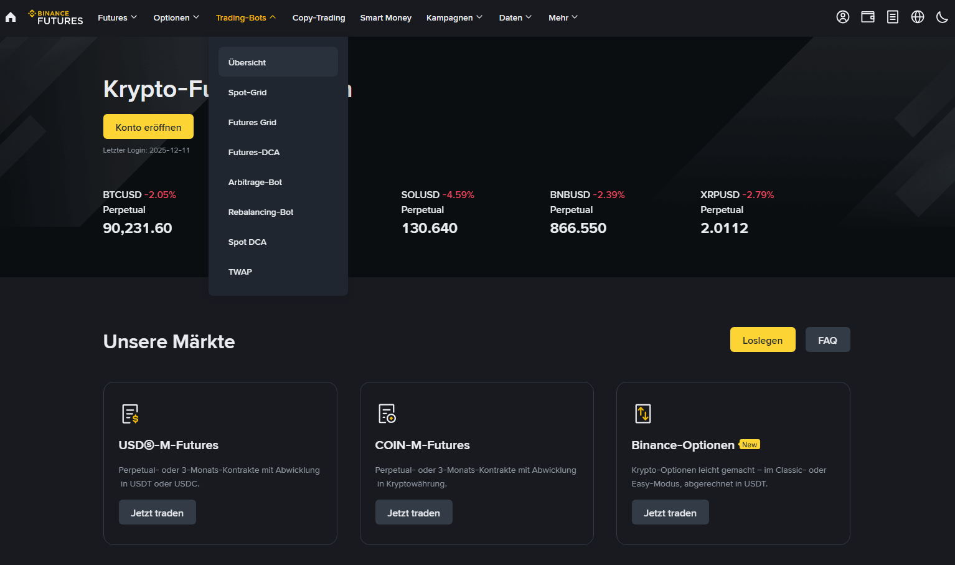The height and width of the screenshot is (565, 955).
Task: Click Jetzt traden under Binance-Optionen
Action: pyautogui.click(x=670, y=512)
